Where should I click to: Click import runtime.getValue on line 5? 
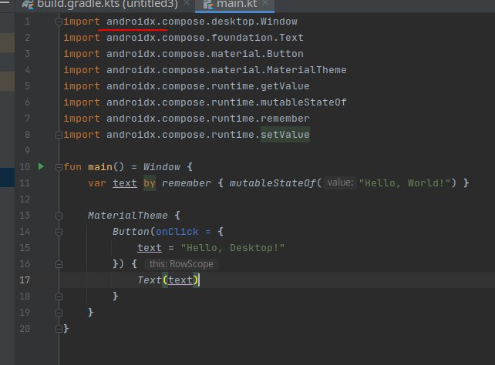(187, 86)
